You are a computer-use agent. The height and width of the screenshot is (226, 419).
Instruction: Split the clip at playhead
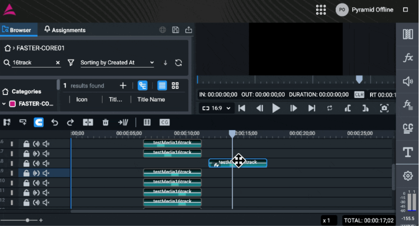[x=88, y=122]
